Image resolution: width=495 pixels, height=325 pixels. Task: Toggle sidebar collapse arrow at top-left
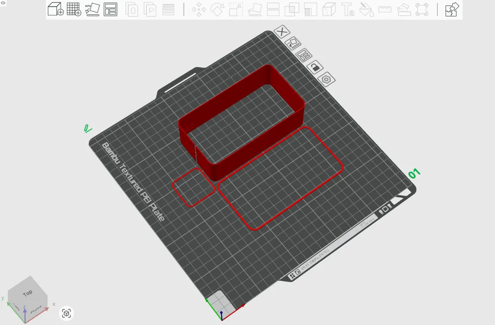pyautogui.click(x=3, y=3)
